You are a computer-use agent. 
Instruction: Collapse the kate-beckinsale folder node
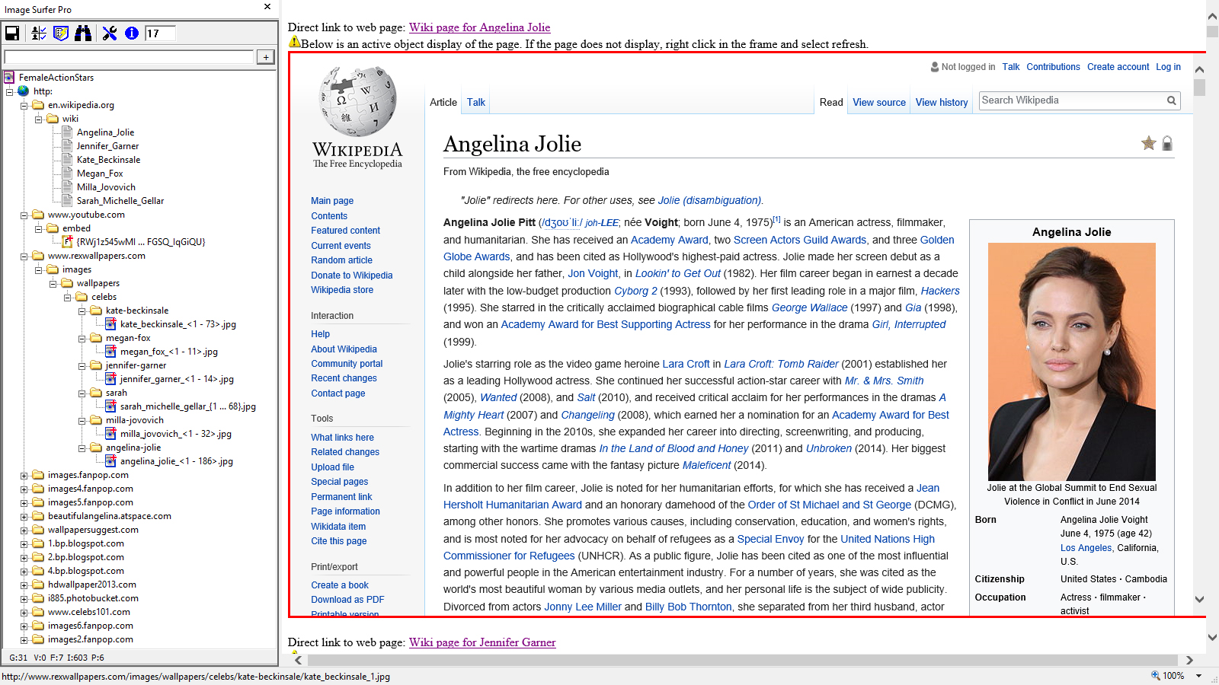click(x=82, y=311)
